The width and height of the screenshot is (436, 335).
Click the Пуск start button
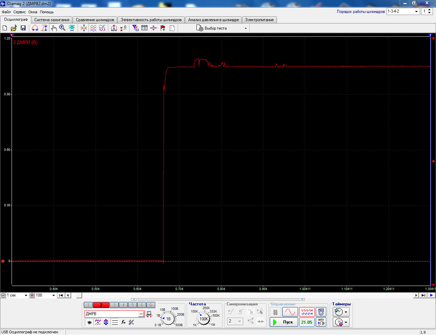[284, 322]
